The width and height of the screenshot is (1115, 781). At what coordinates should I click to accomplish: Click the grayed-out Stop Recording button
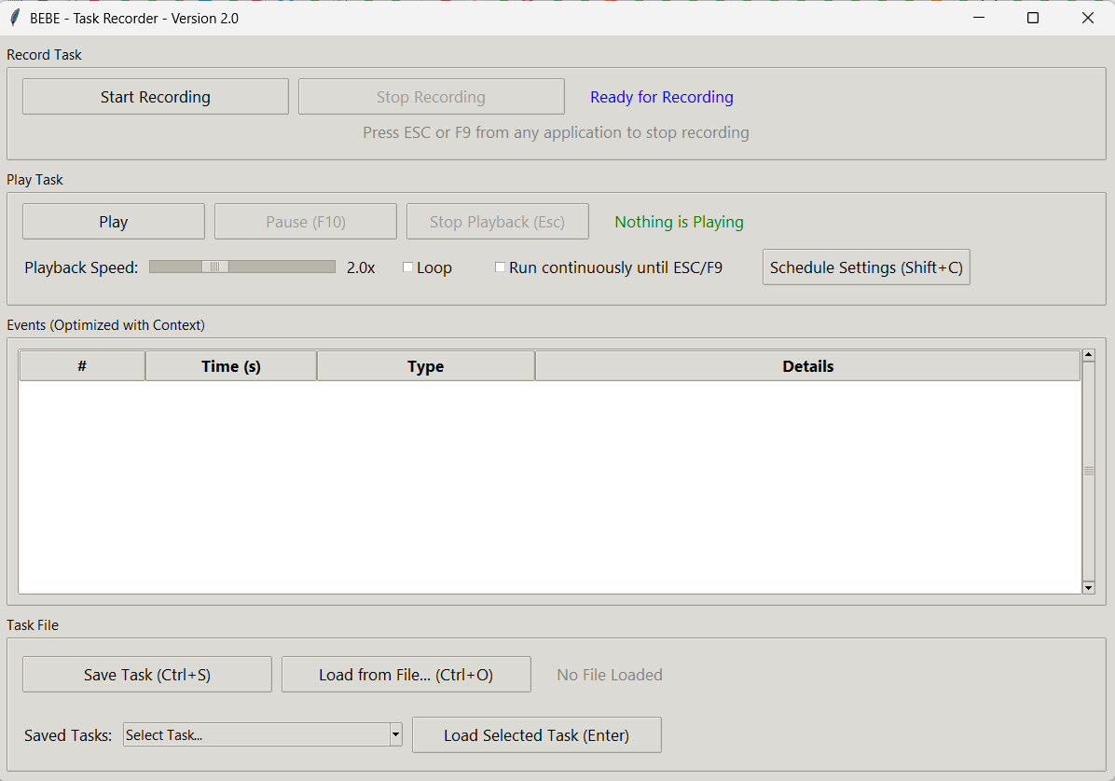click(431, 96)
